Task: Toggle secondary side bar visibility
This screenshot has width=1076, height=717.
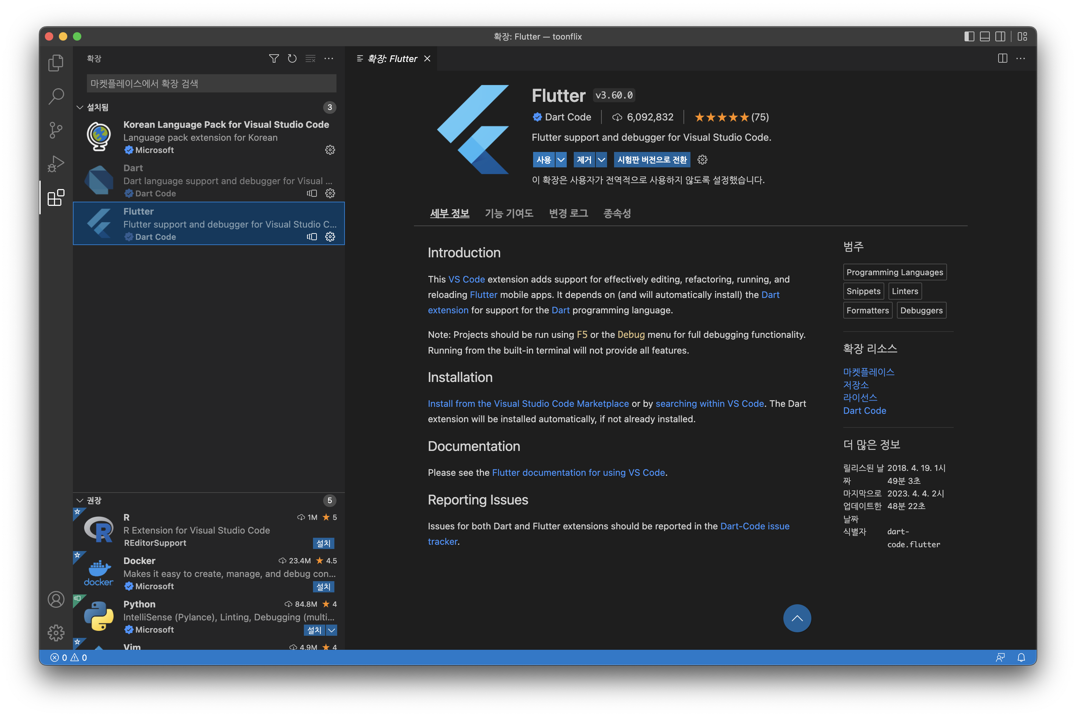Action: tap(1001, 36)
